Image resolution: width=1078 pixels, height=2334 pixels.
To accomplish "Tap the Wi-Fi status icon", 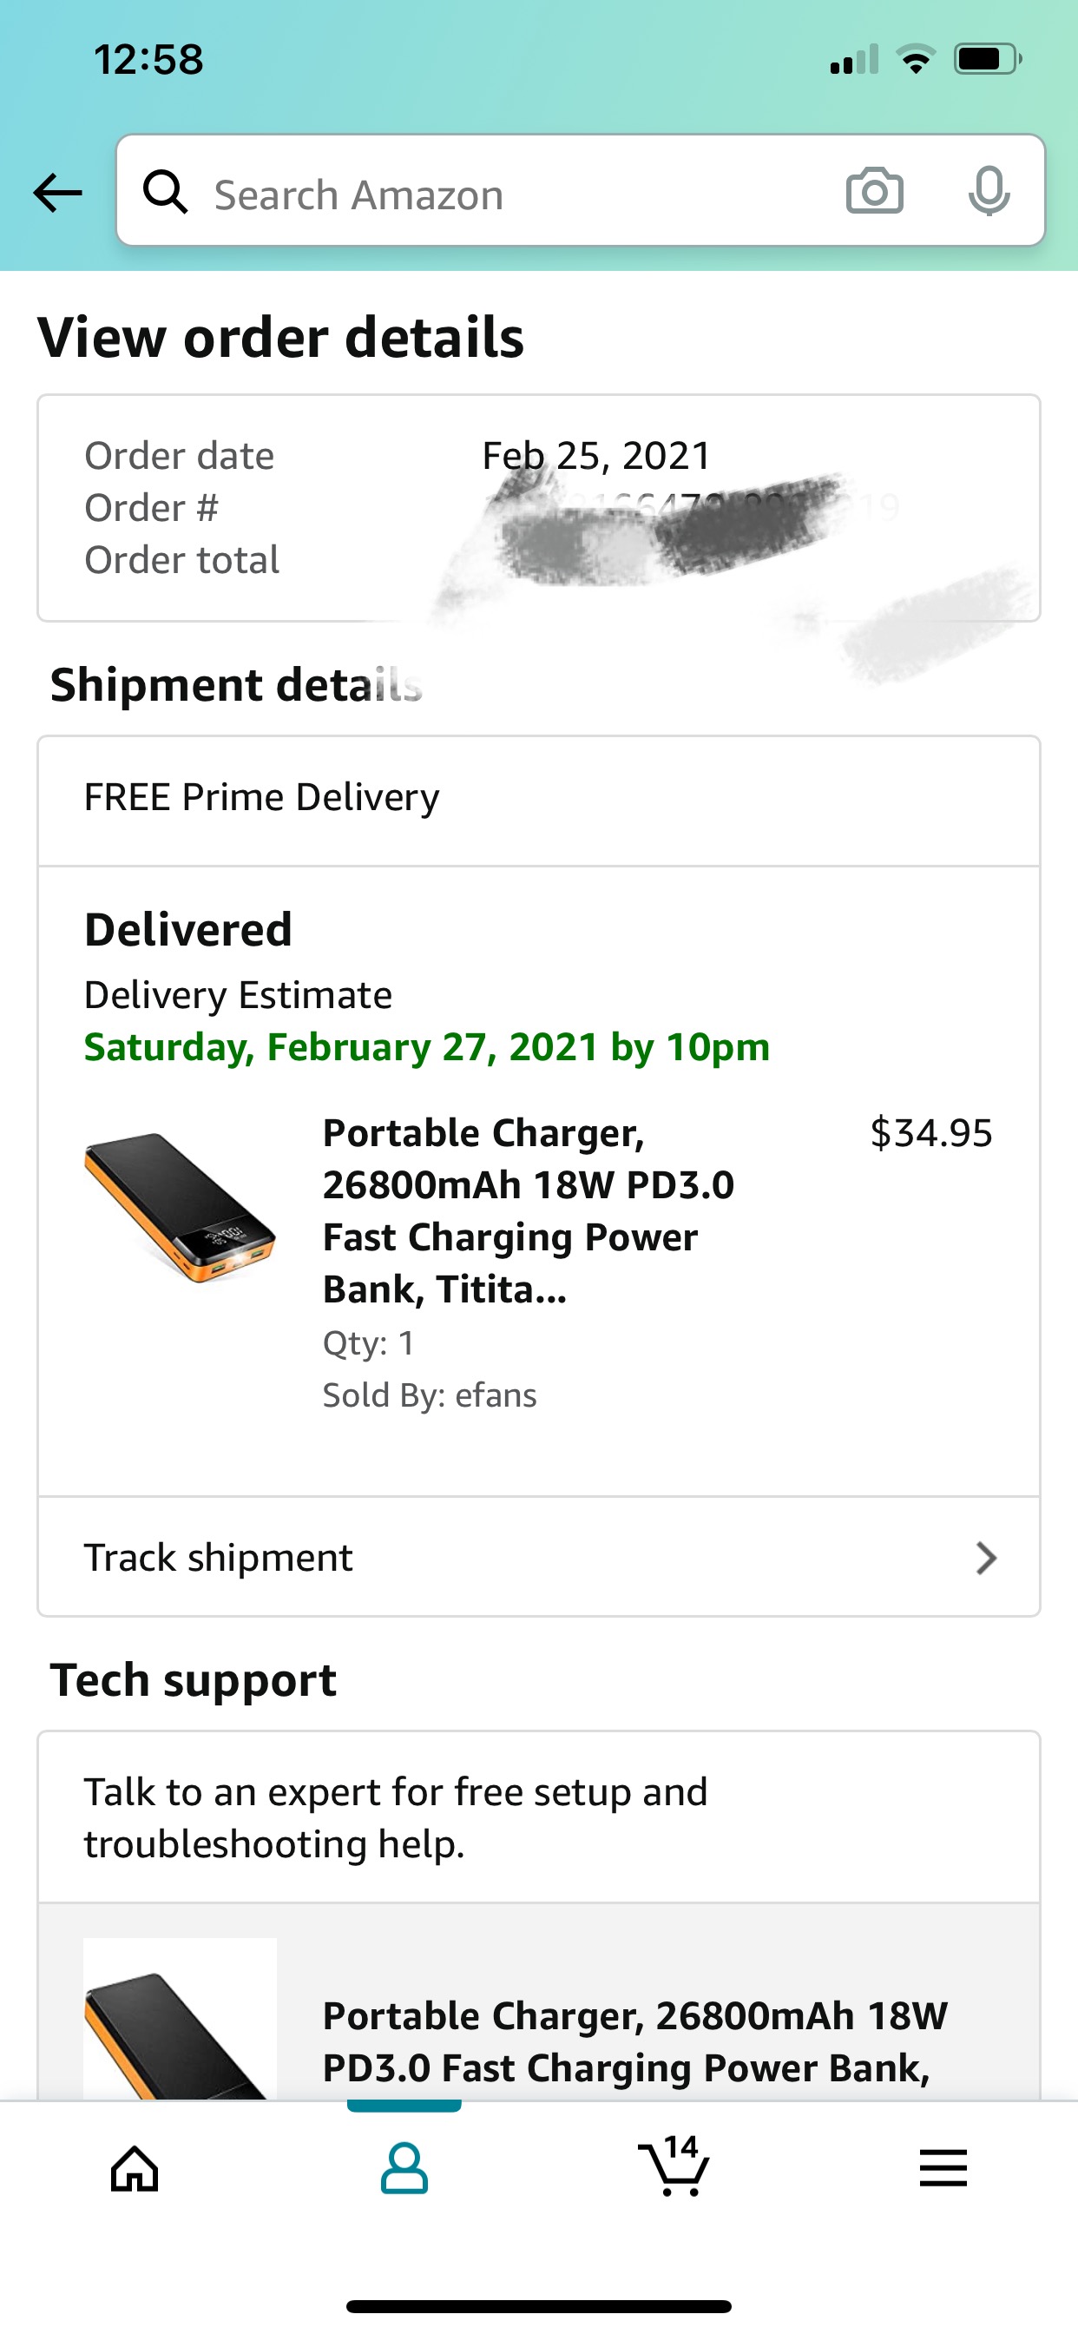I will pyautogui.click(x=916, y=60).
